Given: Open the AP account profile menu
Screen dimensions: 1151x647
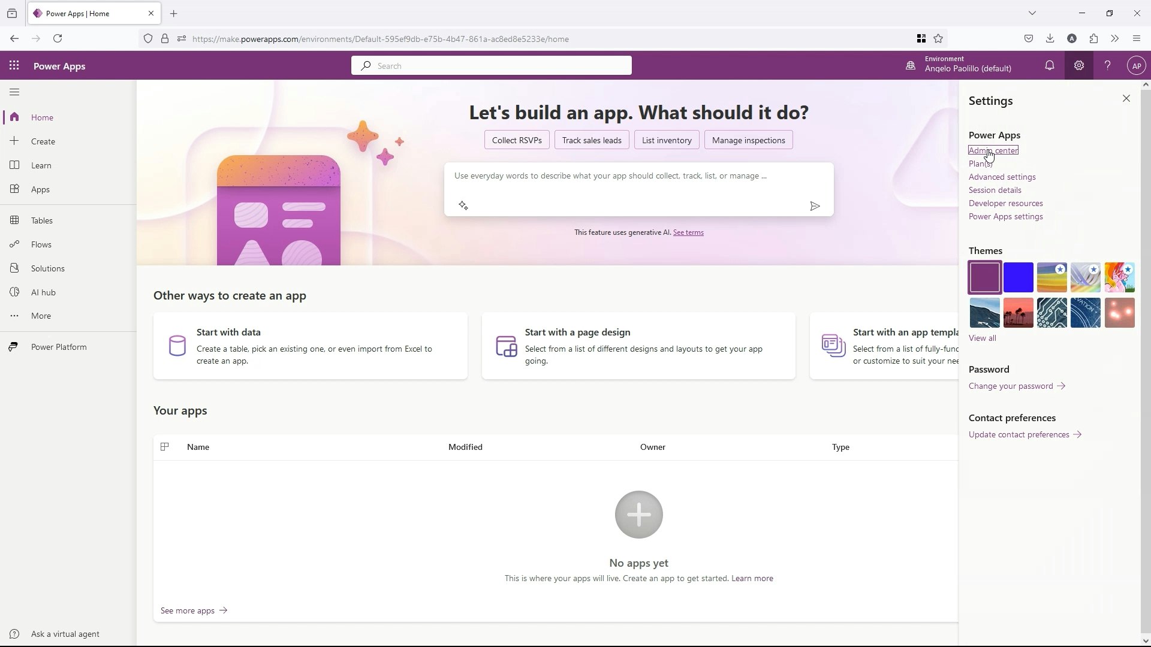Looking at the screenshot, I should click(1136, 66).
